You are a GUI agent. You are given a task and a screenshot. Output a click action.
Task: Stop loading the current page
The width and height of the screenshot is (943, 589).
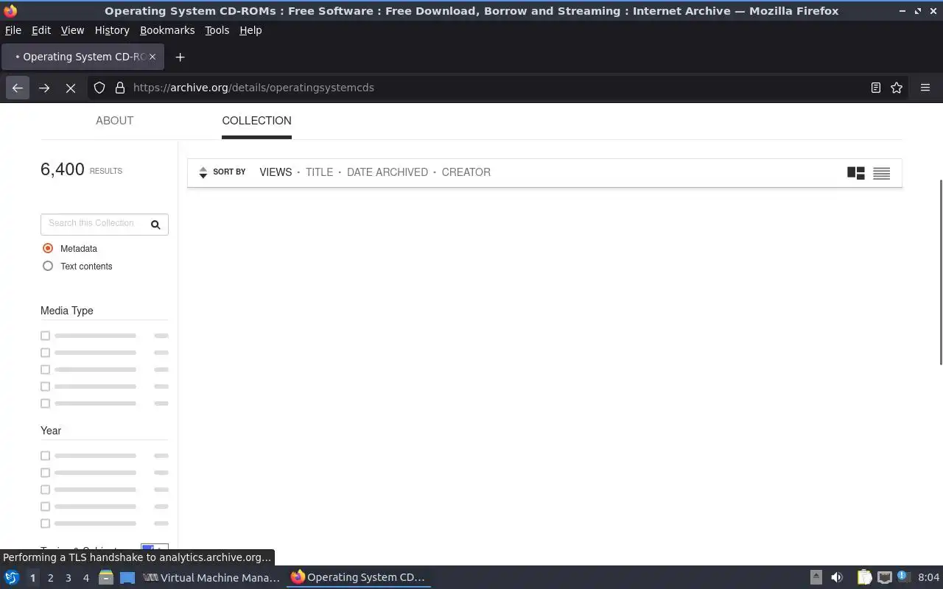pyautogui.click(x=71, y=88)
